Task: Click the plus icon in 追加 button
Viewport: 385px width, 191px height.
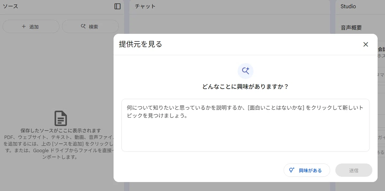Action: [x=23, y=27]
